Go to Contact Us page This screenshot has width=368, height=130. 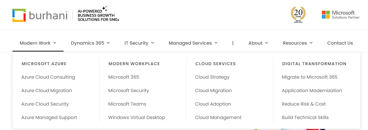340,43
